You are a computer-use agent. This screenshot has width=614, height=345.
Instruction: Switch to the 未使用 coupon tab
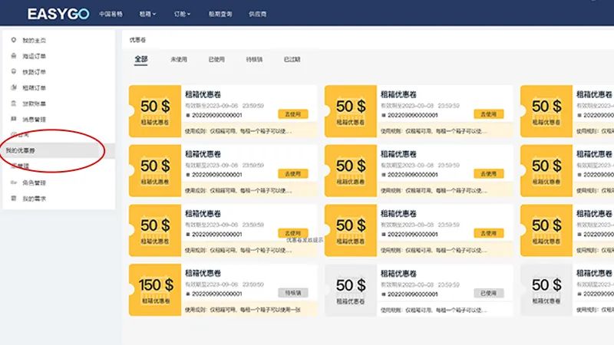click(179, 59)
